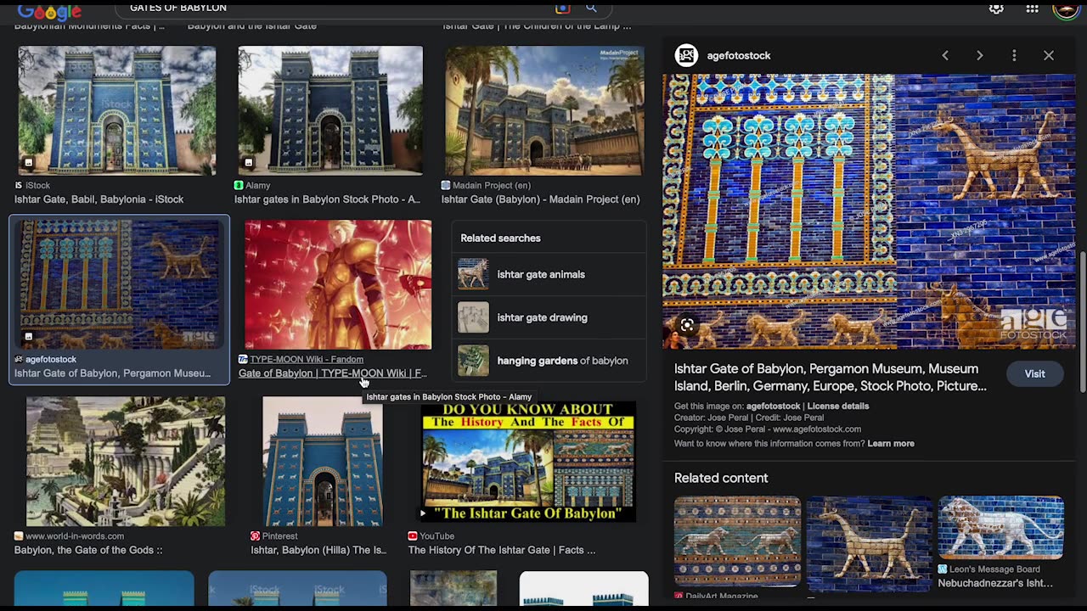This screenshot has height=611, width=1087.
Task: Click the agefotostock logo in preview header
Action: (x=686, y=55)
